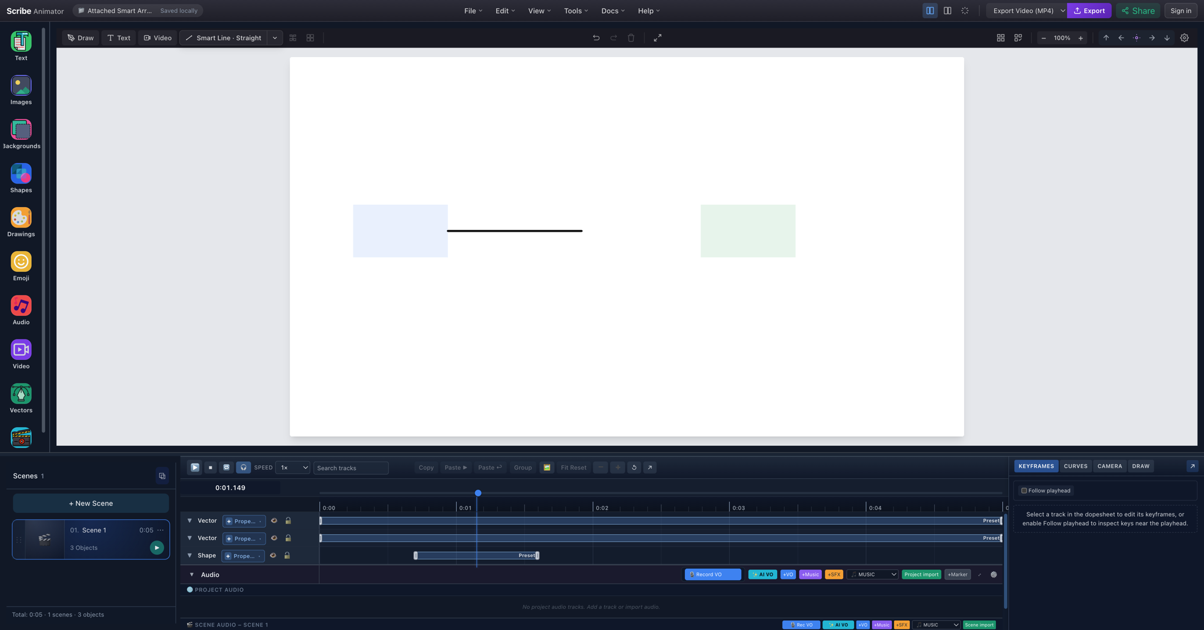The height and width of the screenshot is (630, 1204).
Task: Nudge selection right with arrow icon
Action: pyautogui.click(x=1152, y=38)
